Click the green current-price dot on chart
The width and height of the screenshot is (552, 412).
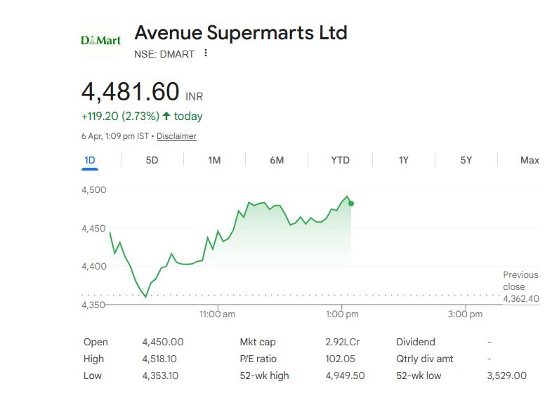(x=350, y=204)
